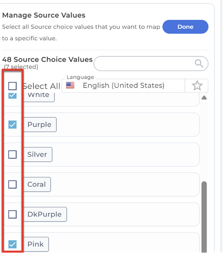The width and height of the screenshot is (223, 253).
Task: Check the Silver checkbox
Action: [x=13, y=154]
